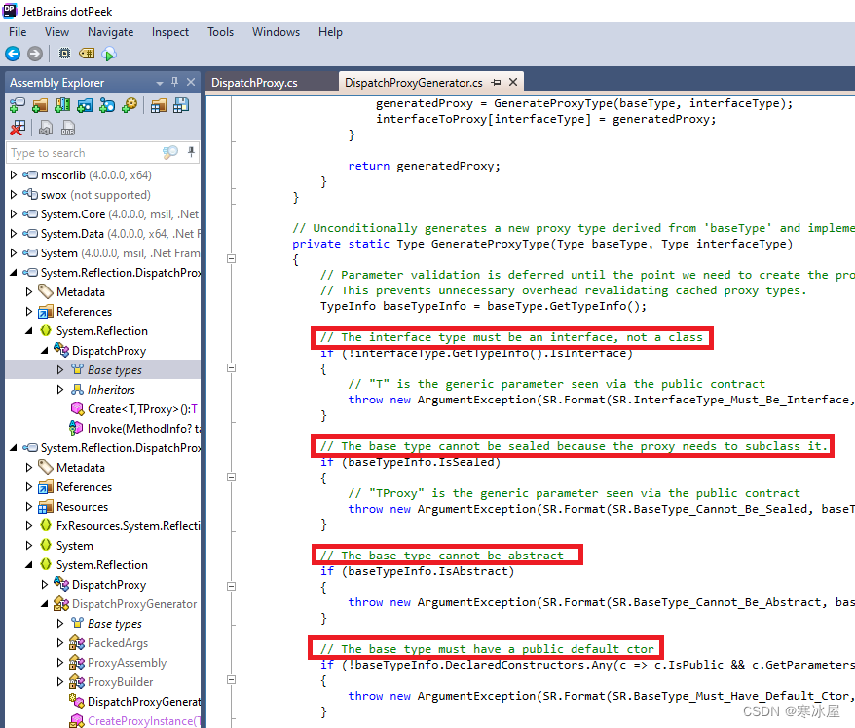Click Open assembly icon in Assembly Explorer
Image resolution: width=855 pixels, height=728 pixels.
(x=18, y=105)
